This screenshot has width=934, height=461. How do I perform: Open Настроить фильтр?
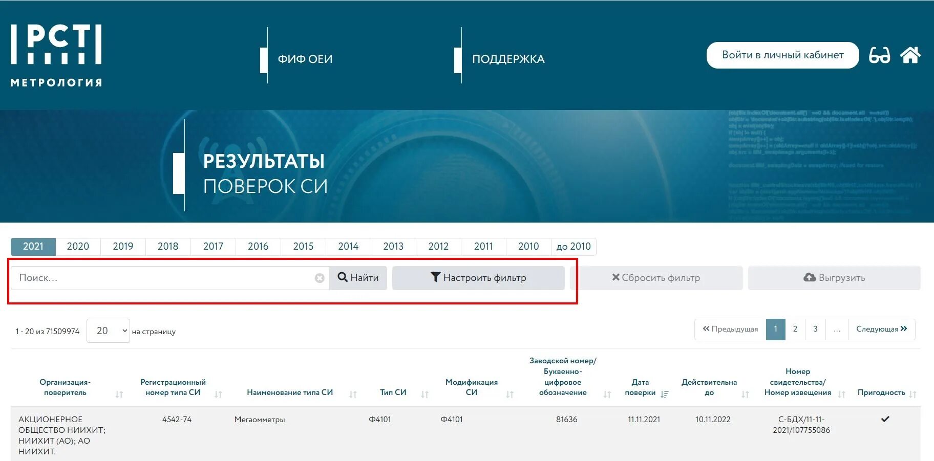point(478,278)
